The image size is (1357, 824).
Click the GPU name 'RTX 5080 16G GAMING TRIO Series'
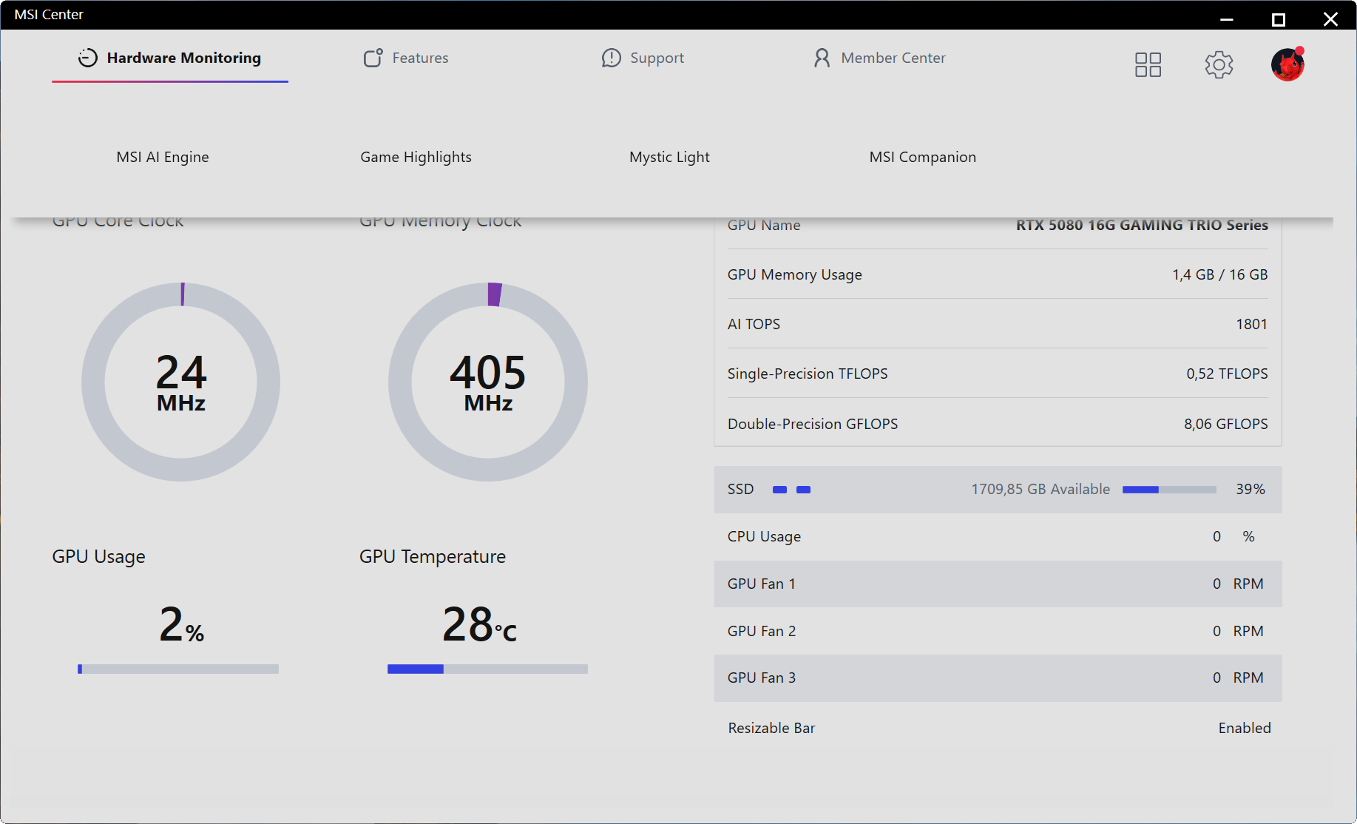1142,225
